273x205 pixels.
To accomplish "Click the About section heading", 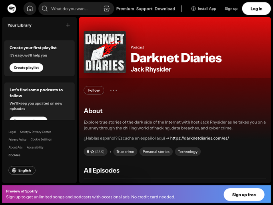I will [93, 111].
